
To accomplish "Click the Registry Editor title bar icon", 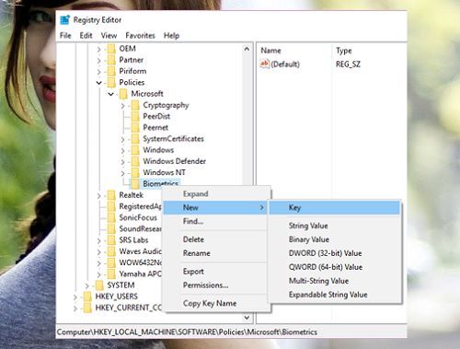I will click(x=65, y=20).
